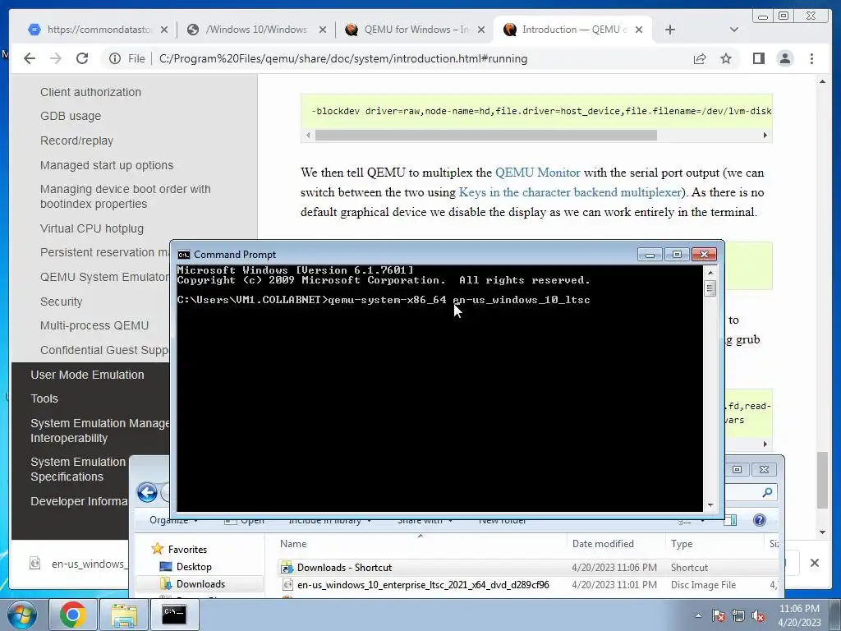This screenshot has height=631, width=841.
Task: Sort by Type column header
Action: (715, 544)
